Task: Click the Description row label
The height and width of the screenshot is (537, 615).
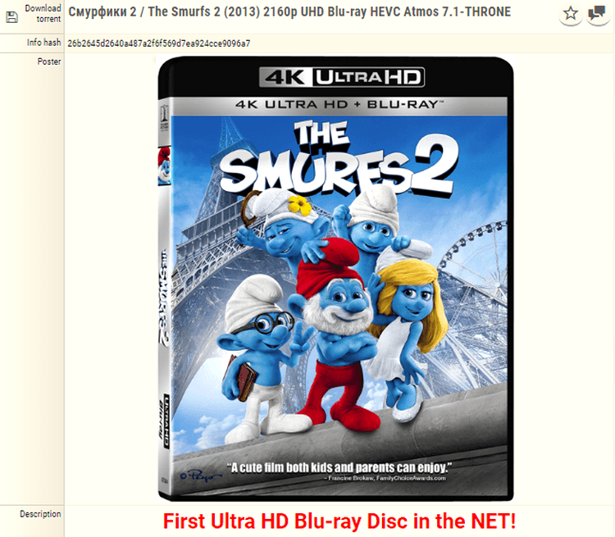Action: 40,514
